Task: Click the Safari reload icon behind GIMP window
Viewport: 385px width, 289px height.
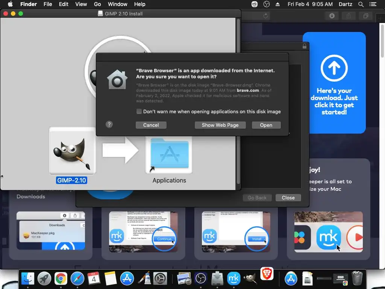Action: tap(265, 16)
